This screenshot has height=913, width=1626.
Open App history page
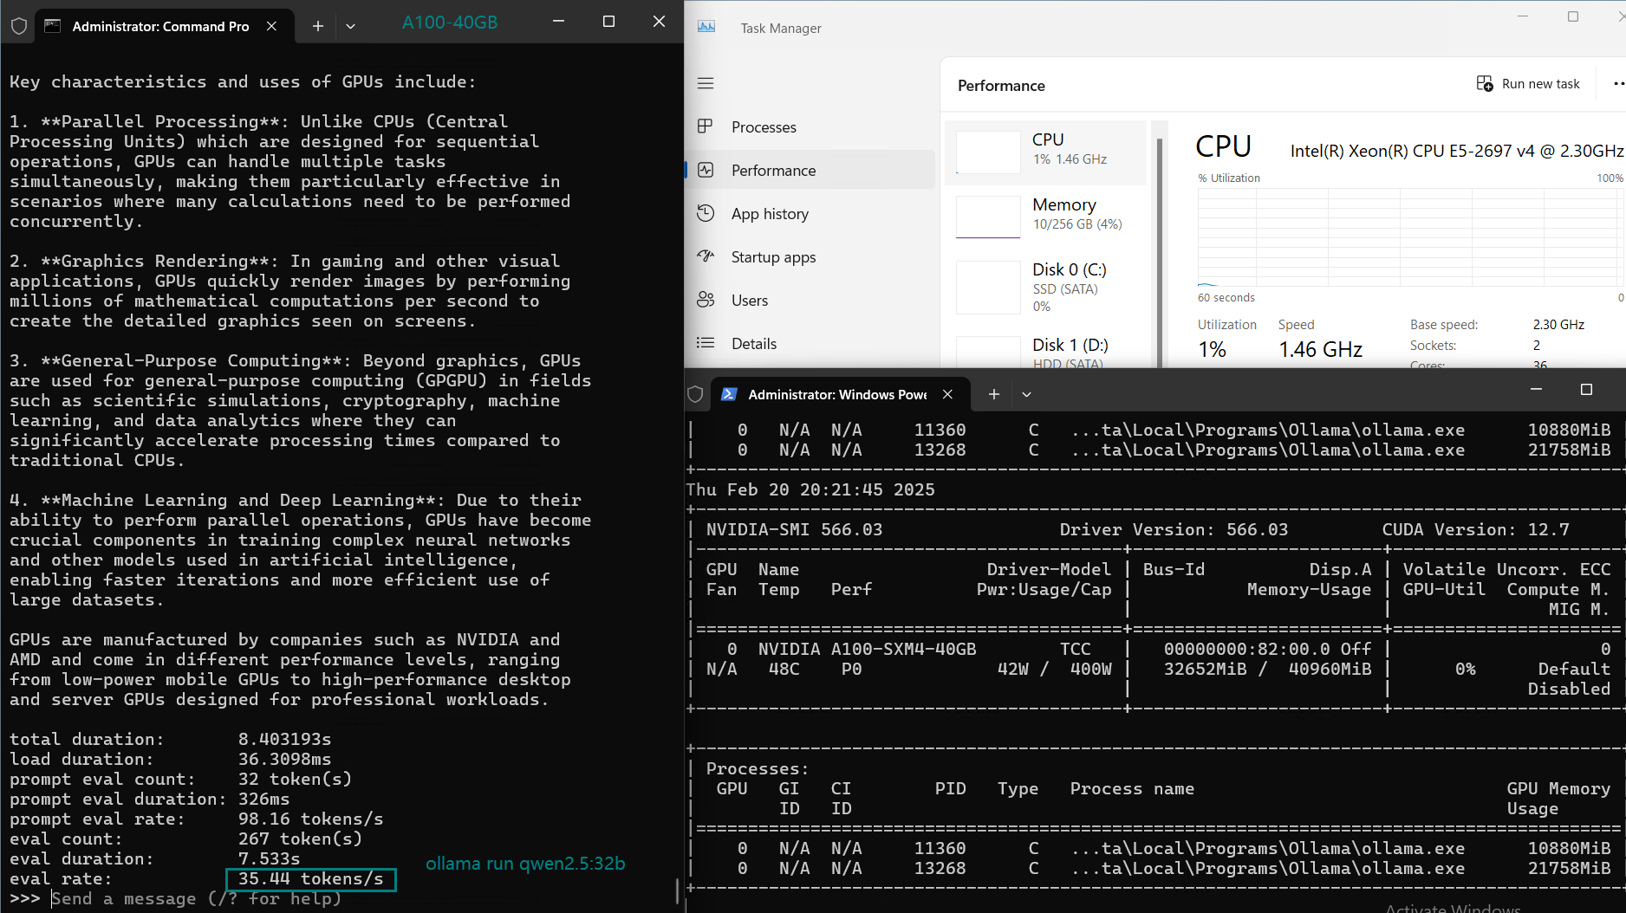[811, 213]
